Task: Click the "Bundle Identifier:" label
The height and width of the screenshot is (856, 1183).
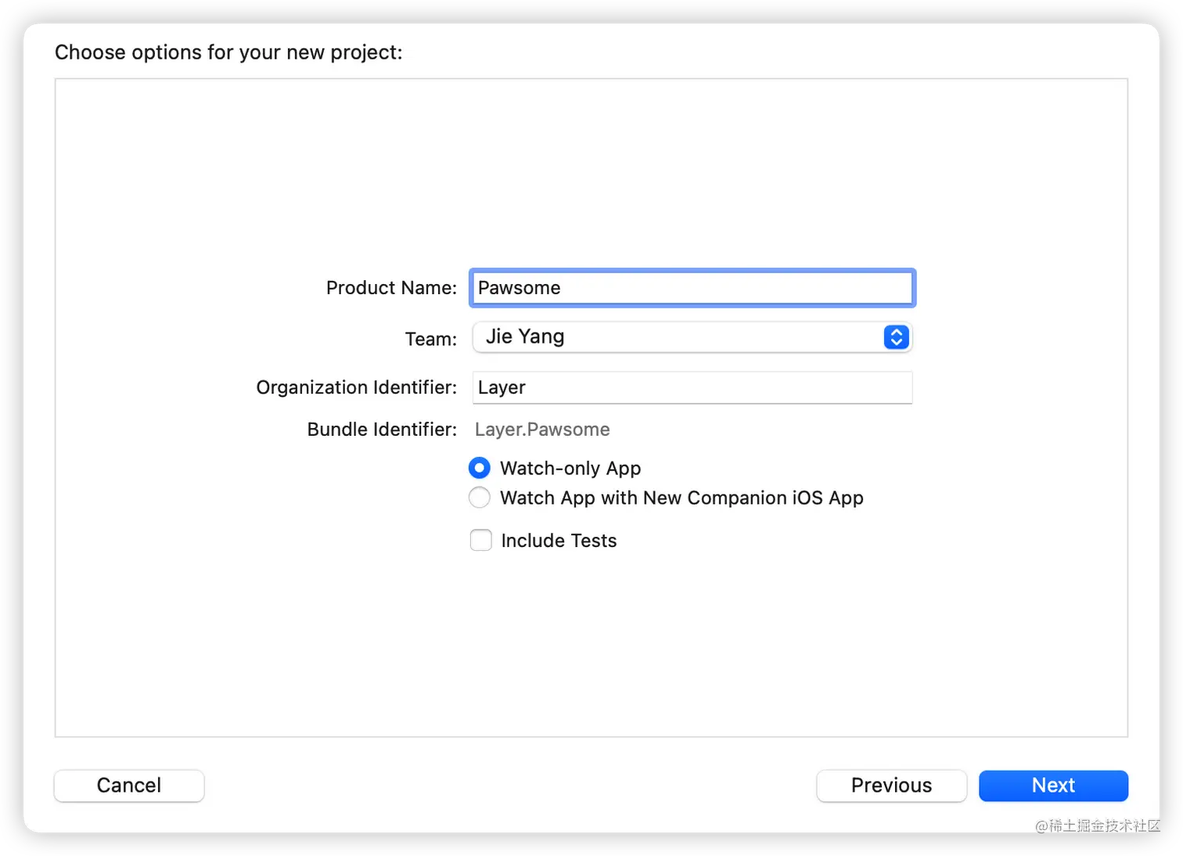Action: point(382,430)
